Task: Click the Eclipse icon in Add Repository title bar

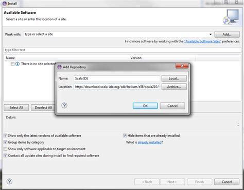Action: pyautogui.click(x=59, y=67)
